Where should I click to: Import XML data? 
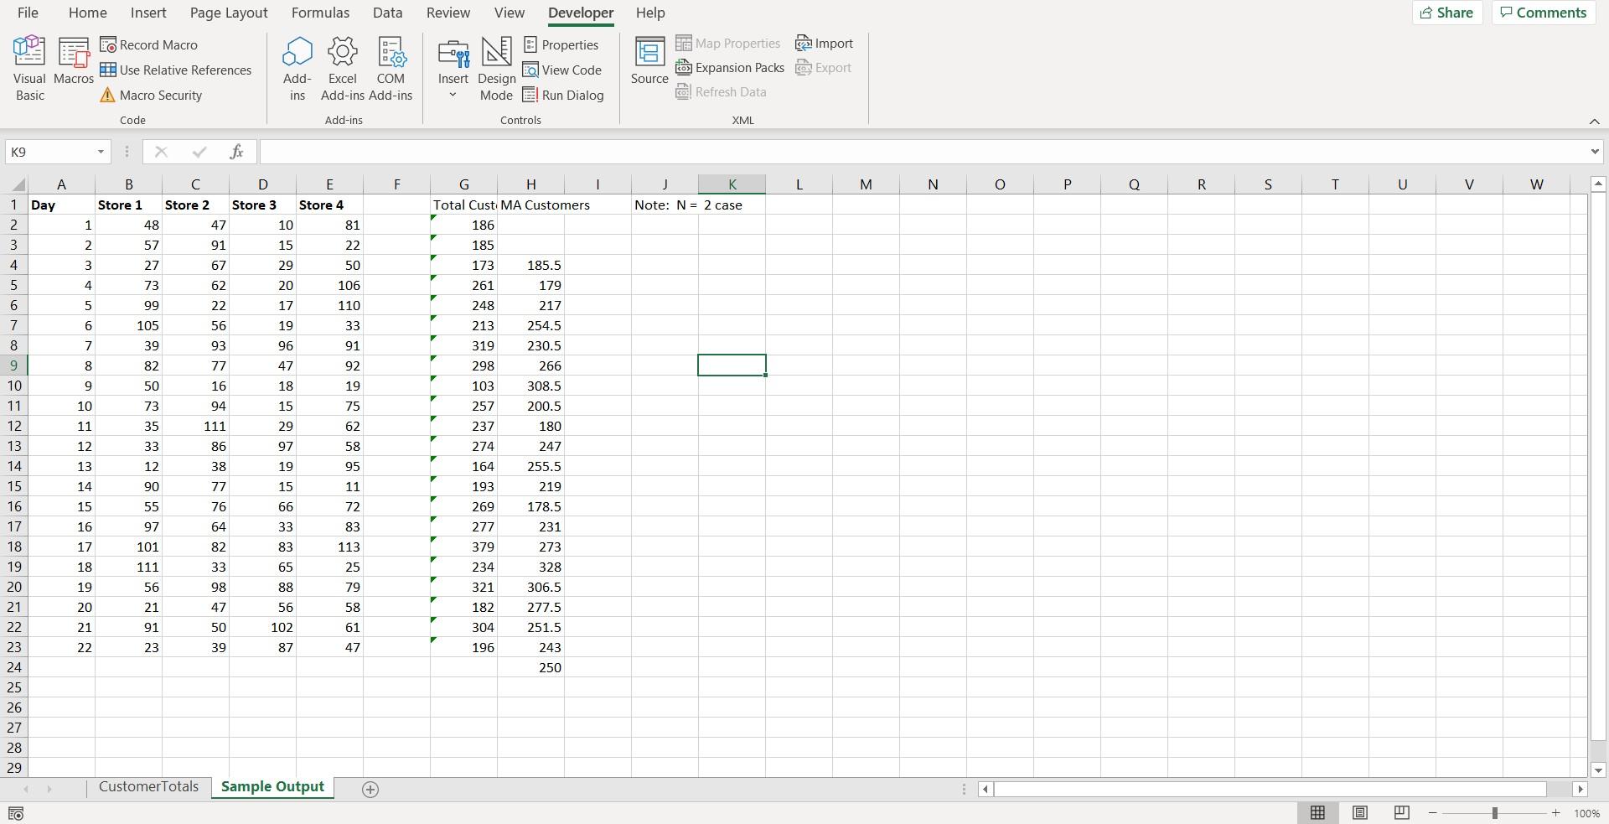(x=825, y=44)
